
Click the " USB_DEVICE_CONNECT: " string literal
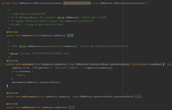point(67,68)
